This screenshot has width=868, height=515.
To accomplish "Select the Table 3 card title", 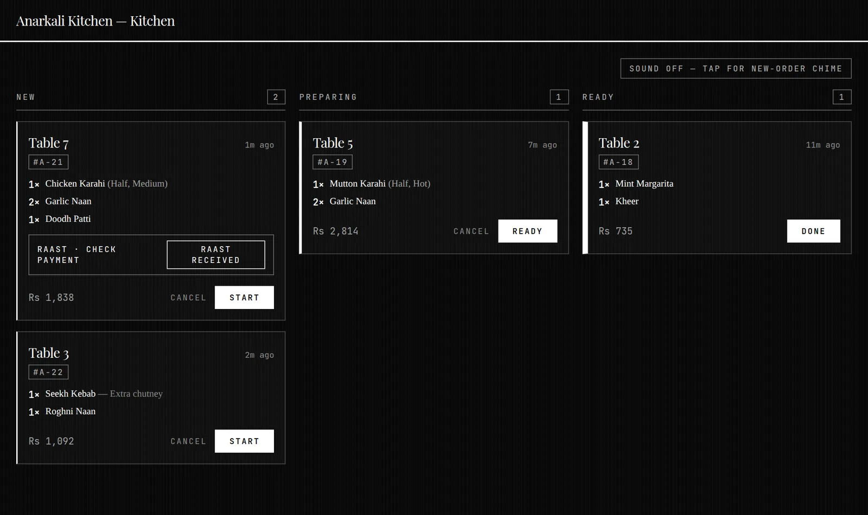I will (x=49, y=353).
